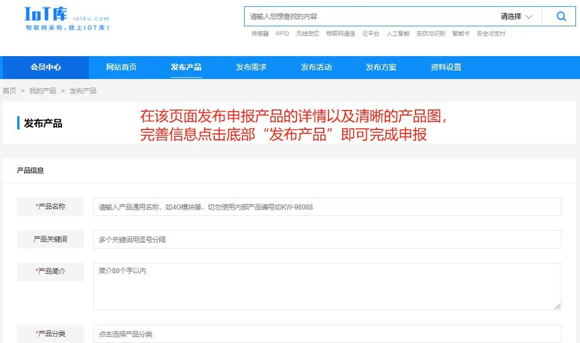Click the 安防与识别 keyword link
Screen dimensions: 580x343
(431, 34)
